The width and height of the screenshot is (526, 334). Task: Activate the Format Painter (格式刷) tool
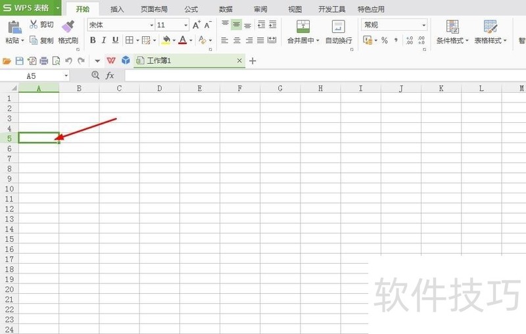tap(68, 32)
